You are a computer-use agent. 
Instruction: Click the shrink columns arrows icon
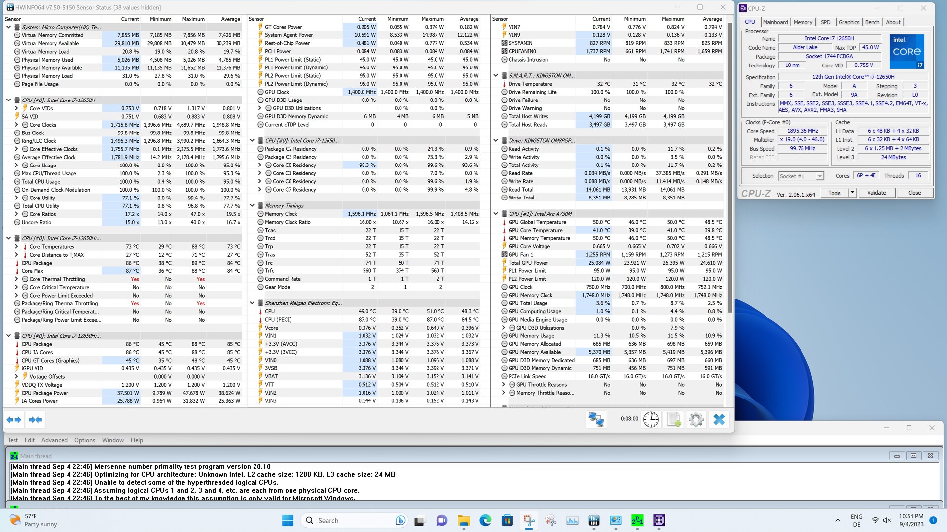(36, 420)
